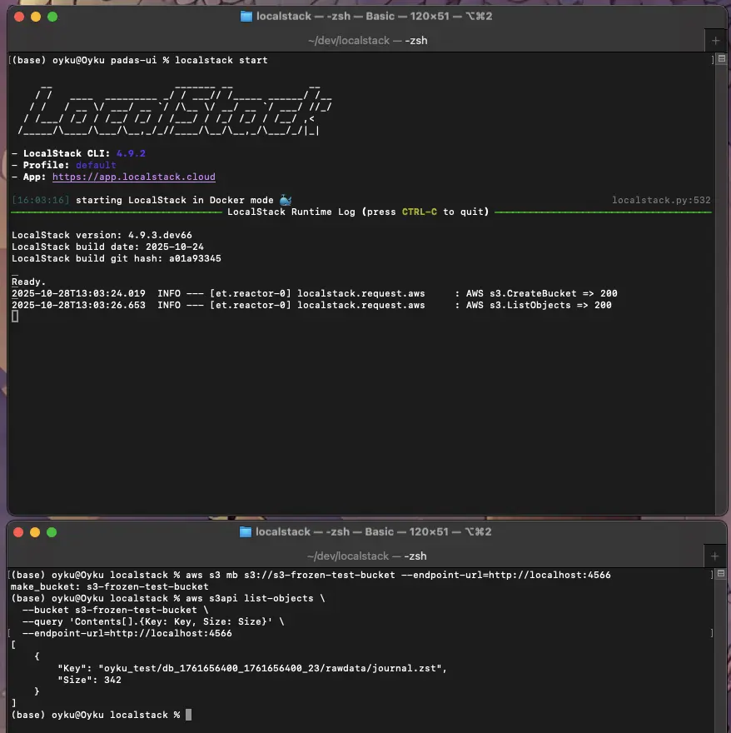Viewport: 731px width, 733px height.
Task: Zoom the top terminal window with green button
Action: click(x=52, y=17)
